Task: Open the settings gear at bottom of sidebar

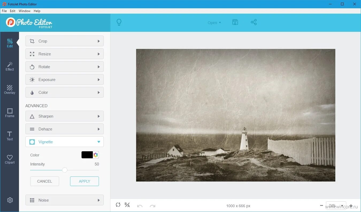Action: coord(10,200)
